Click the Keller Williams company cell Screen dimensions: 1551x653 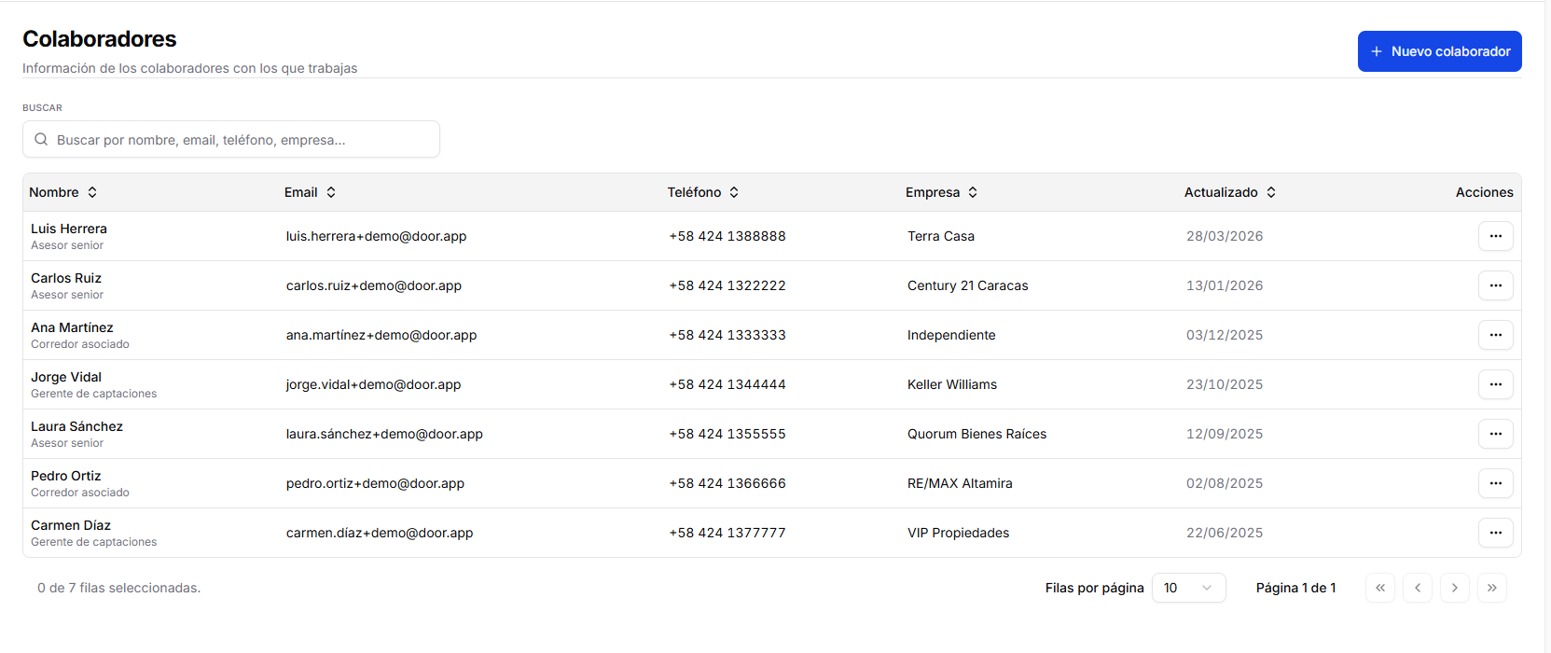(952, 384)
